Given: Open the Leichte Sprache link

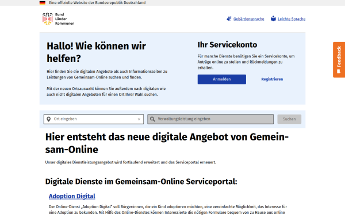Looking at the screenshot, I should click(x=292, y=19).
